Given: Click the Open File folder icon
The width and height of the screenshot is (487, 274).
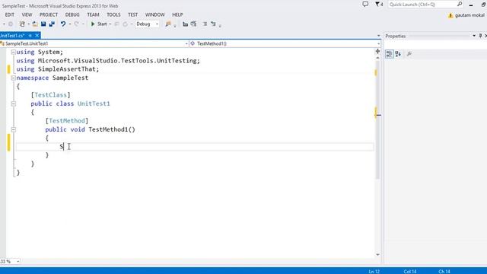Looking at the screenshot, I should [35, 24].
